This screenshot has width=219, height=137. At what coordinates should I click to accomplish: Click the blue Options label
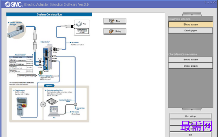(49, 86)
